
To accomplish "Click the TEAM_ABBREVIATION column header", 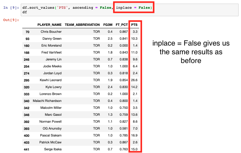I will [x=82, y=25].
